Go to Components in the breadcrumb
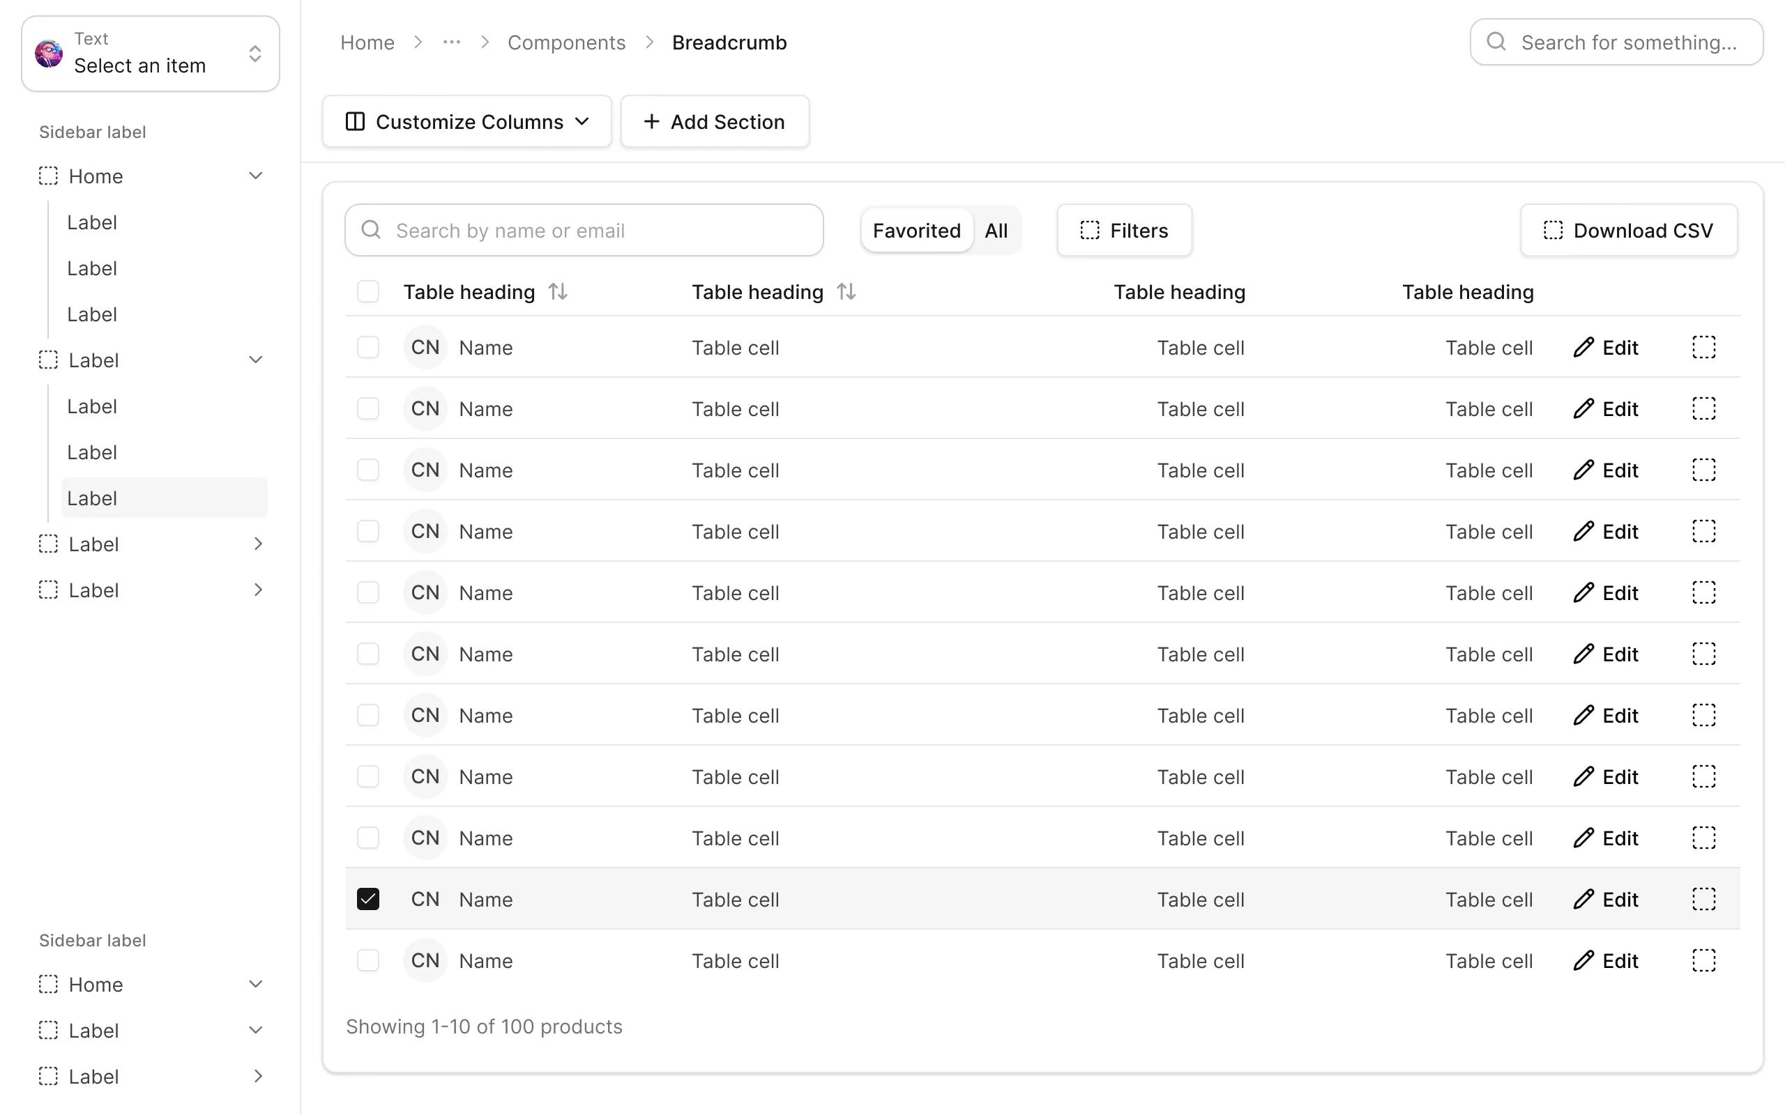 566,42
